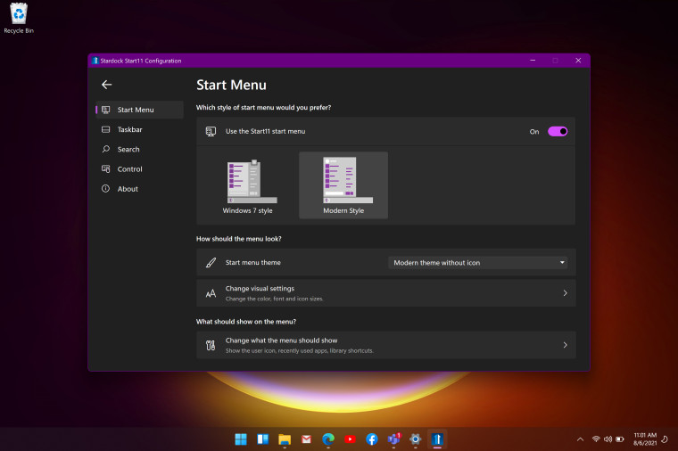This screenshot has width=678, height=451.
Task: Click 'What should show on the menu?' heading
Action: click(246, 322)
